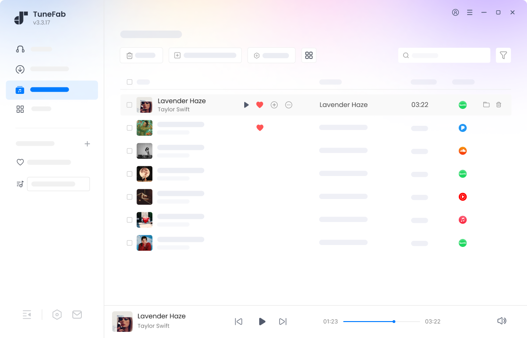Click the filter funnel icon
Image resolution: width=527 pixels, height=338 pixels.
[x=503, y=55]
